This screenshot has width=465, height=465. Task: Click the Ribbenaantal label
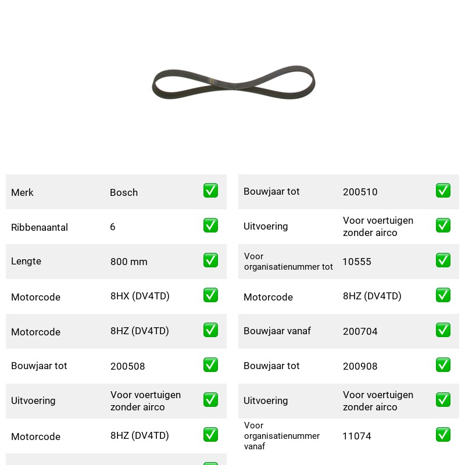tap(40, 227)
